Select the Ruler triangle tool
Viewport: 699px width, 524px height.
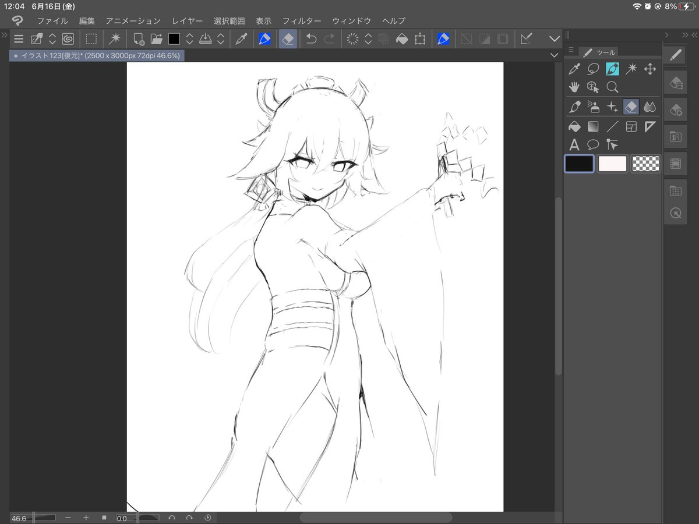click(x=650, y=126)
